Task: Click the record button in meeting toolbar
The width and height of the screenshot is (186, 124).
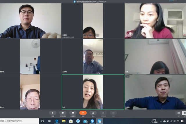Action: pos(113,113)
